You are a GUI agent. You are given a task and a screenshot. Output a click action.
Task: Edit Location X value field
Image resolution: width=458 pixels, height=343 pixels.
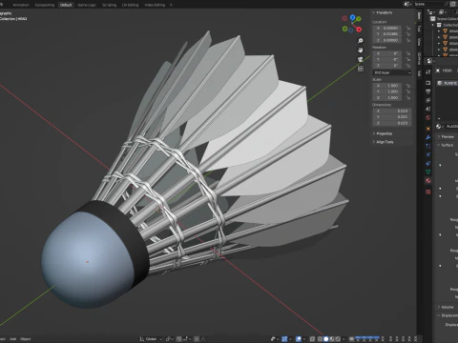(x=387, y=28)
